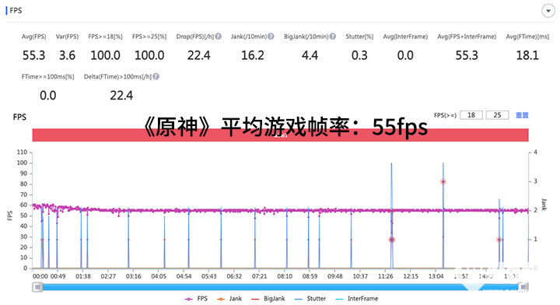The image size is (560, 305).
Task: Click the FPS threshold field showing 18
Action: (471, 115)
